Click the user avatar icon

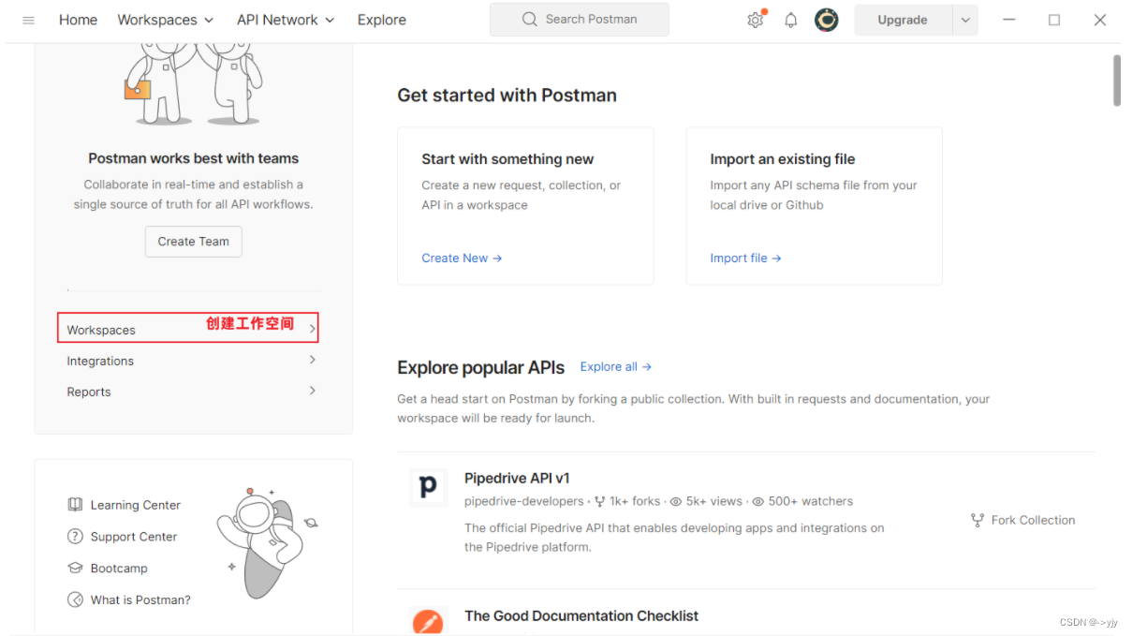pos(826,20)
